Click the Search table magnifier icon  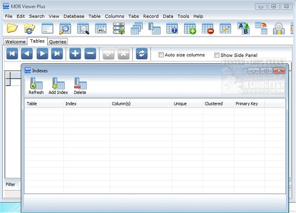click(x=65, y=28)
